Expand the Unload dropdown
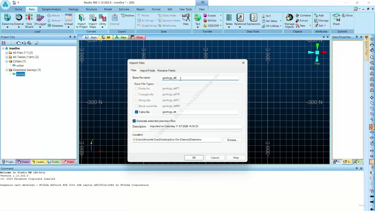375x211 pixels. 69,27
